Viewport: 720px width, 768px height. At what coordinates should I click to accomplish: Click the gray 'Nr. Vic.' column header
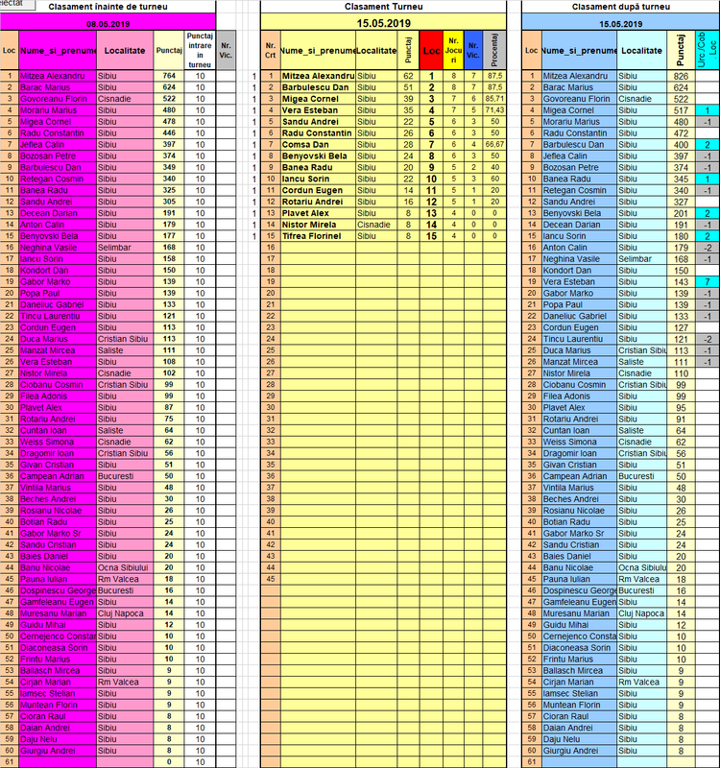click(226, 51)
